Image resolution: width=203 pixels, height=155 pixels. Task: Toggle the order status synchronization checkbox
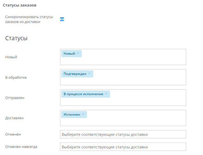point(62,19)
